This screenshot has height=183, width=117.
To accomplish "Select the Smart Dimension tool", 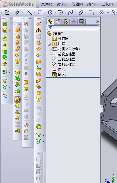I will 17,12.
